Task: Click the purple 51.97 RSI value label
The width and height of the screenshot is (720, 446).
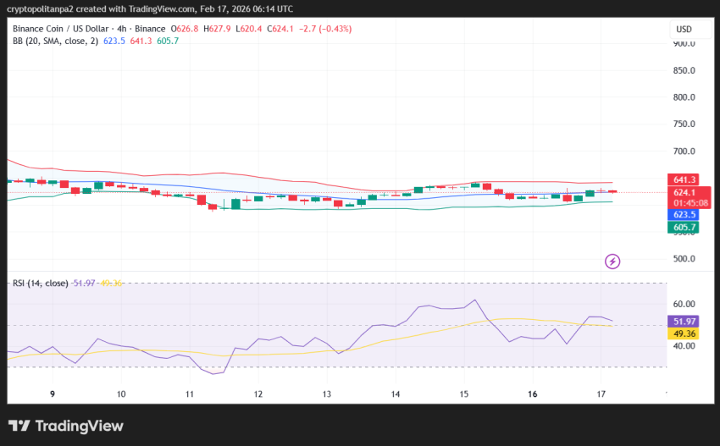Action: click(x=684, y=322)
